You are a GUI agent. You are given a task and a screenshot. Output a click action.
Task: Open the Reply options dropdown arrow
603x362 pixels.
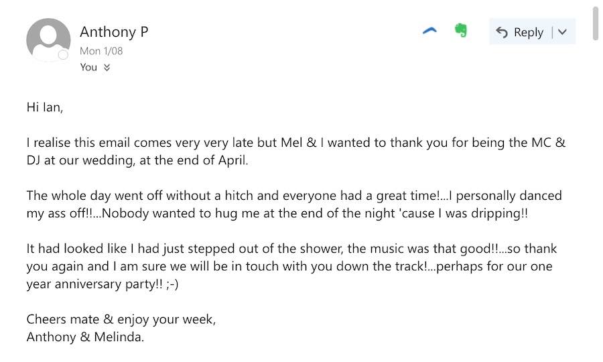(x=563, y=32)
